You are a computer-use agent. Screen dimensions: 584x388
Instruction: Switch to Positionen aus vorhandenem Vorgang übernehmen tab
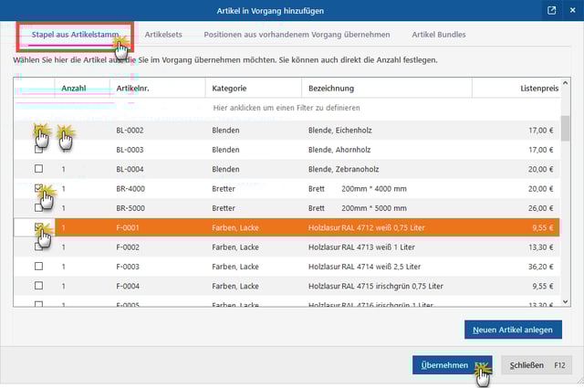[x=297, y=35]
